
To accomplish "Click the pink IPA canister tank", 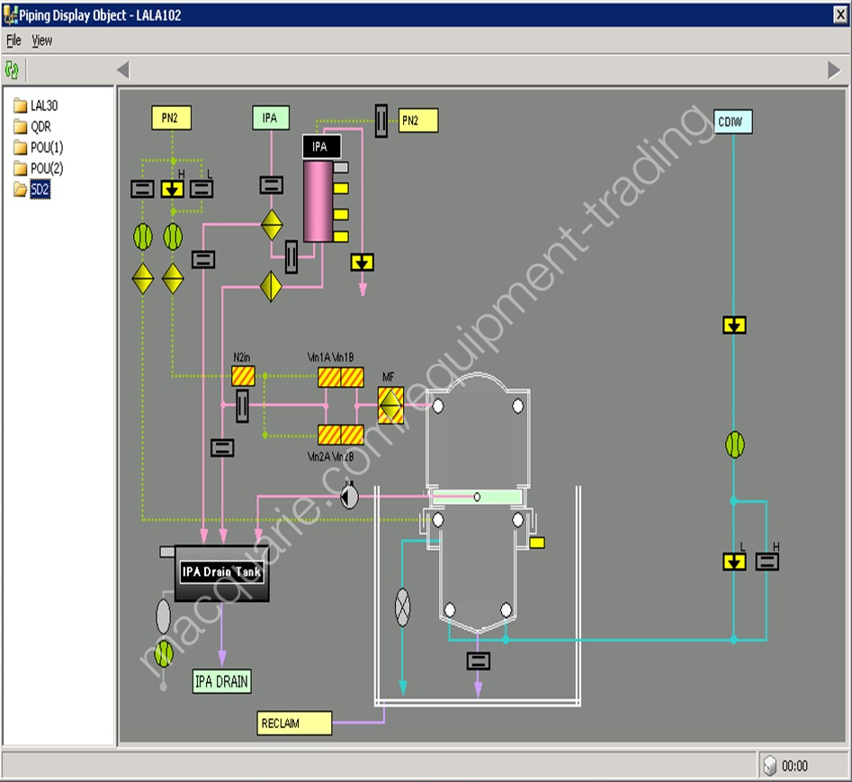I will (x=318, y=201).
